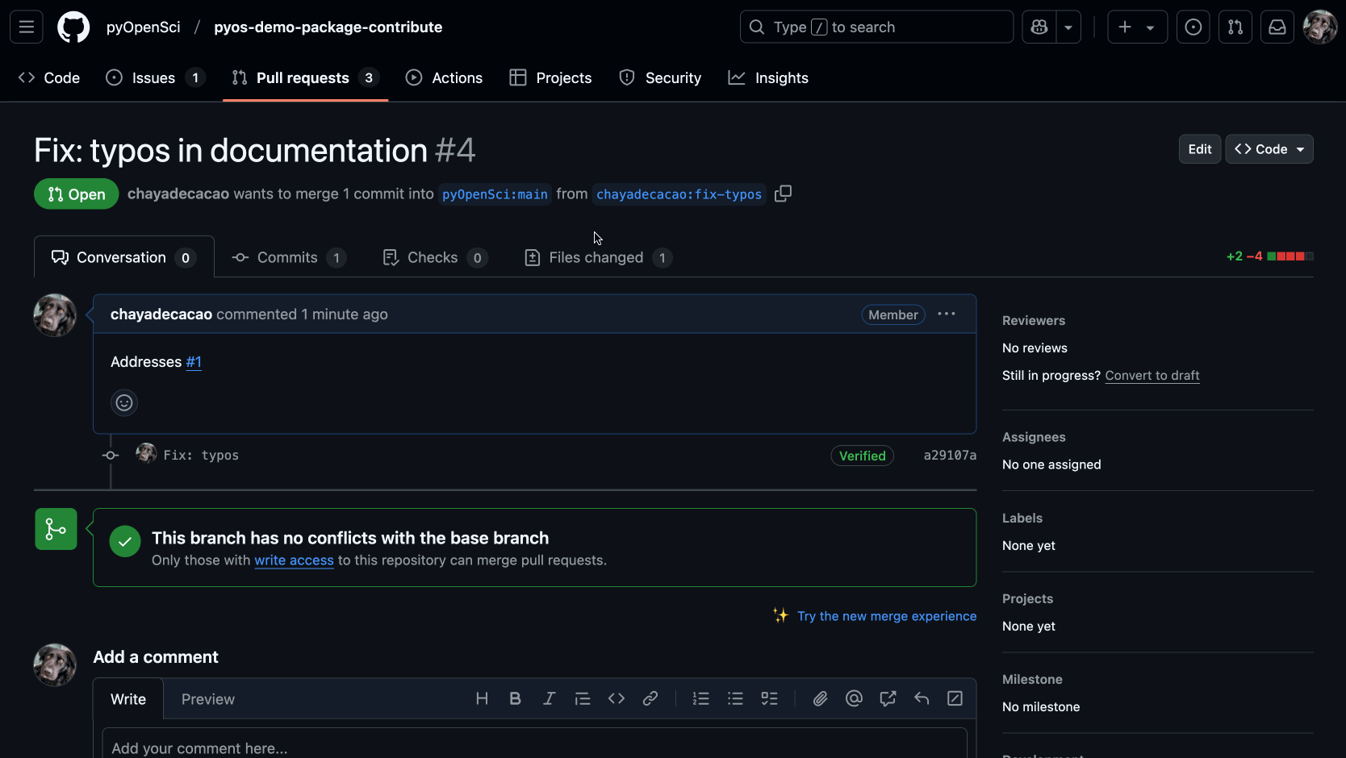This screenshot has height=758, width=1346.
Task: Insert a link icon in toolbar
Action: pyautogui.click(x=650, y=698)
